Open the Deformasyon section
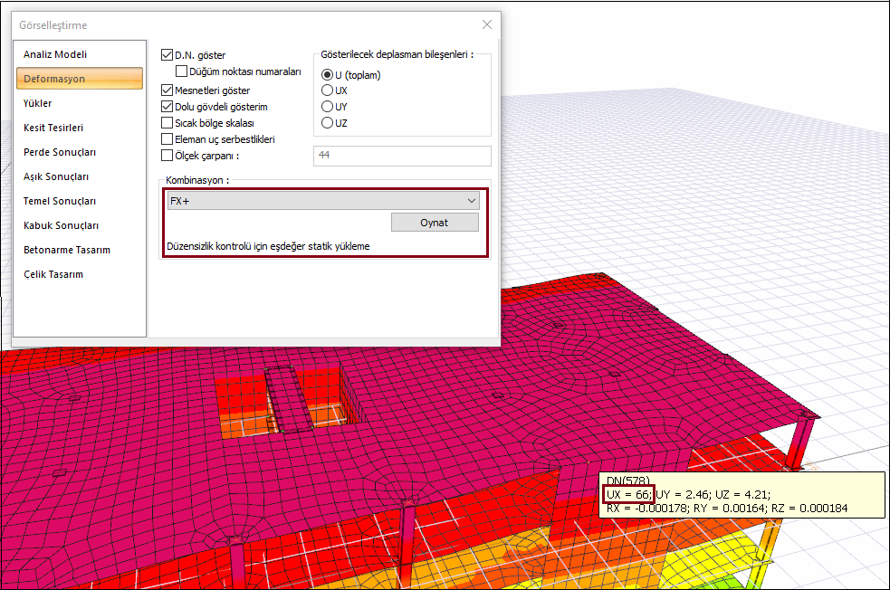890x590 pixels. pyautogui.click(x=54, y=79)
